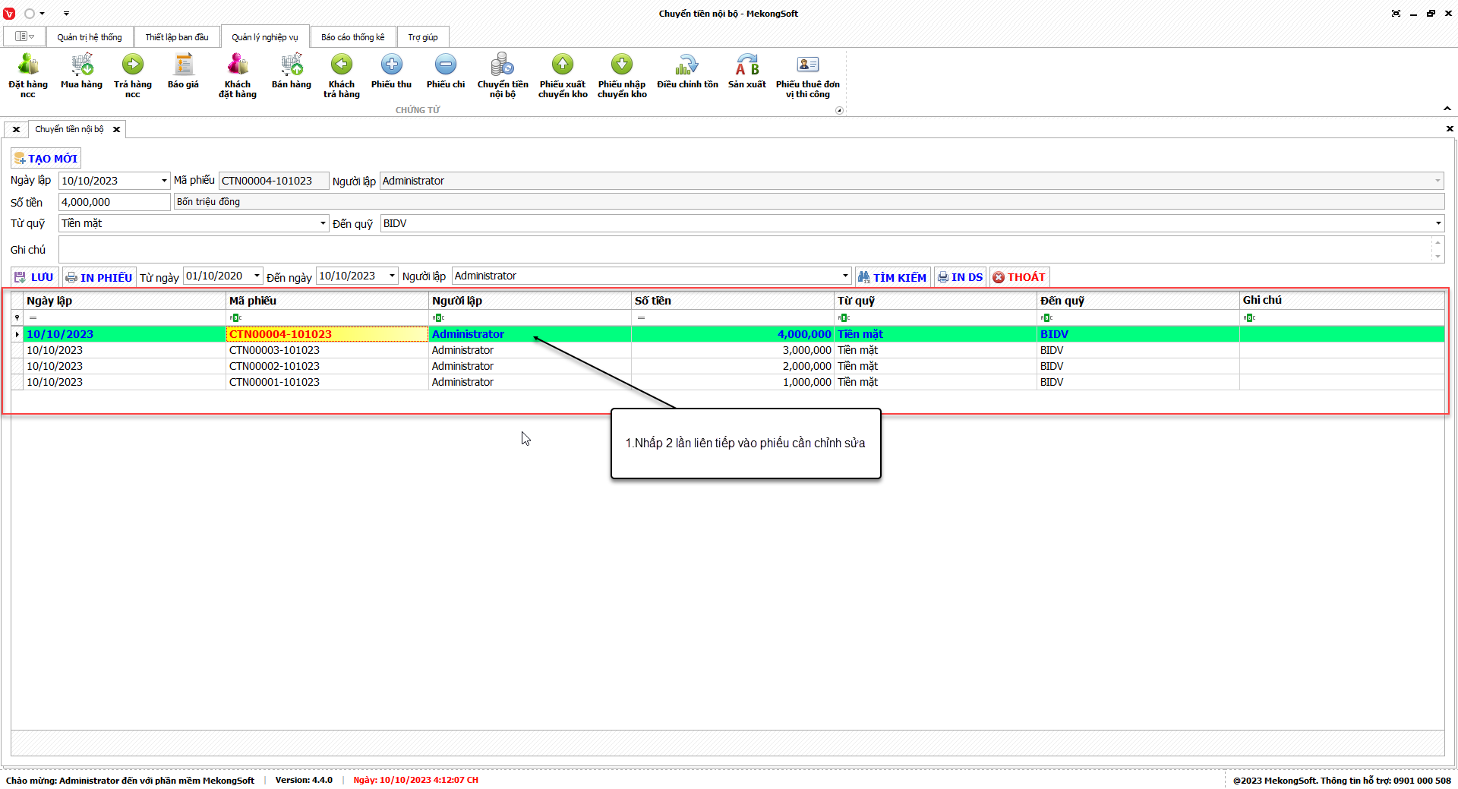The width and height of the screenshot is (1458, 789).
Task: Open the Đến ngày date picker
Action: click(392, 276)
